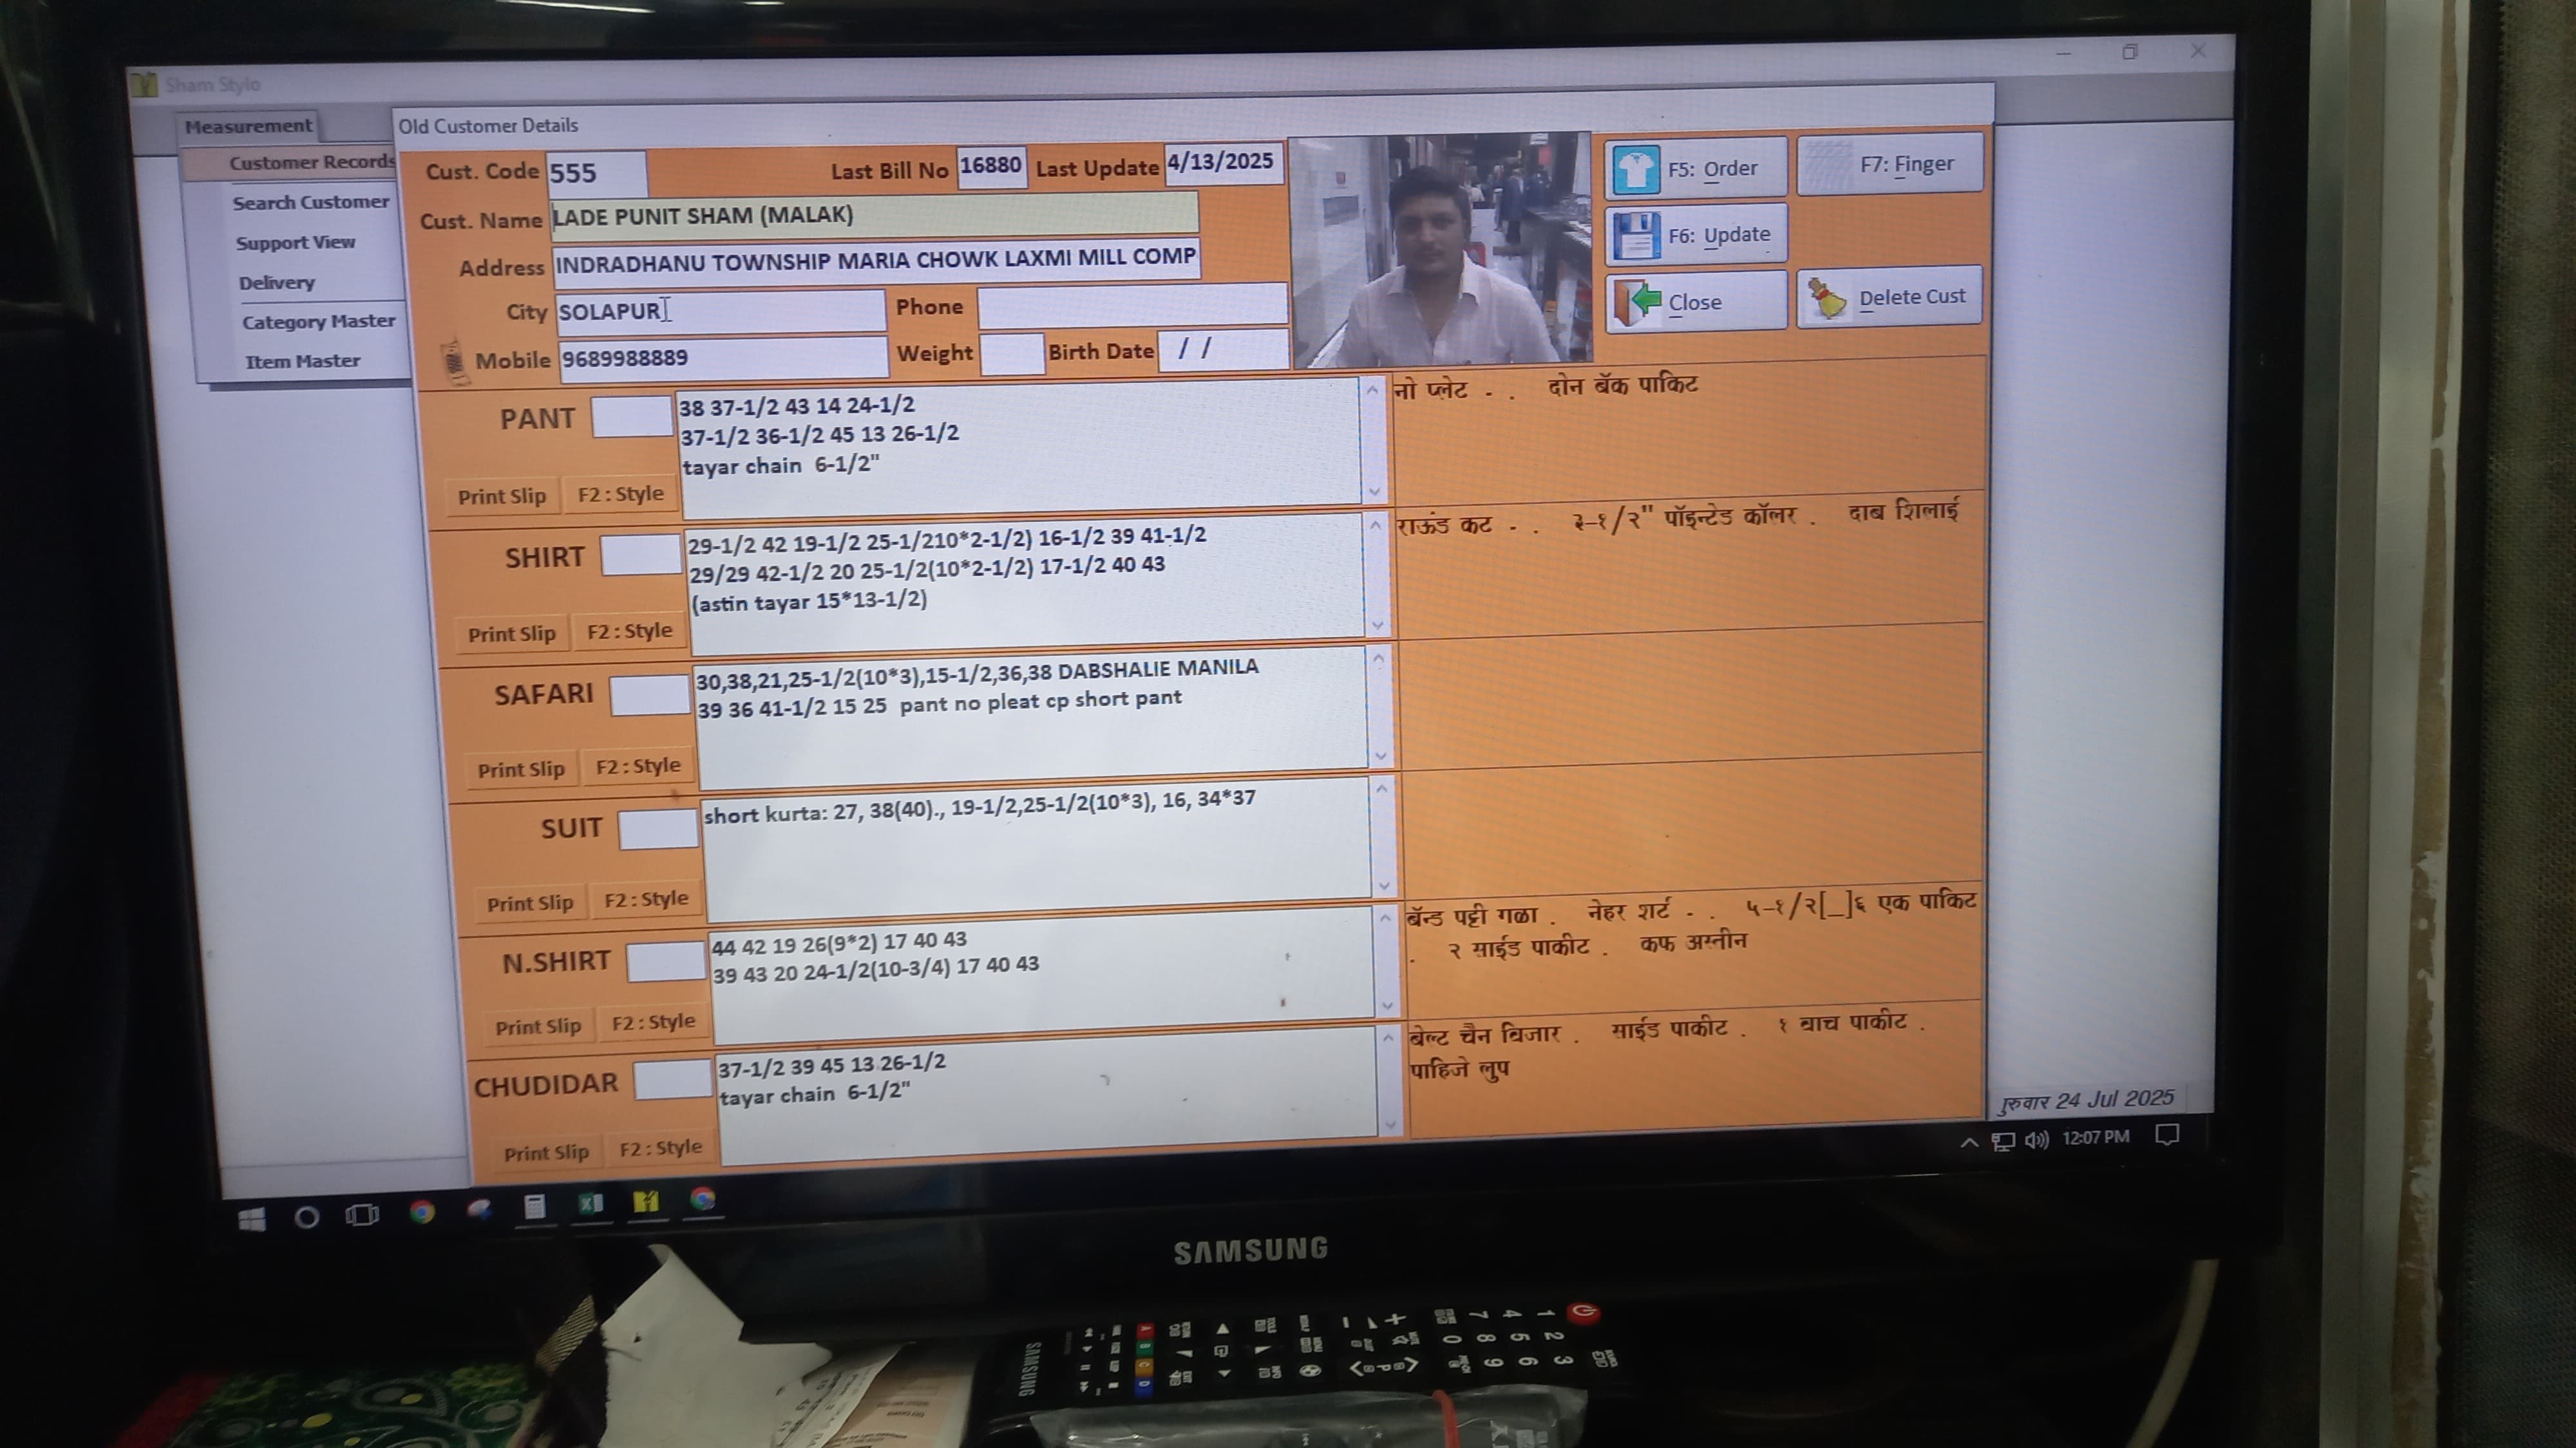Click the F7 Finger button

click(x=1889, y=165)
